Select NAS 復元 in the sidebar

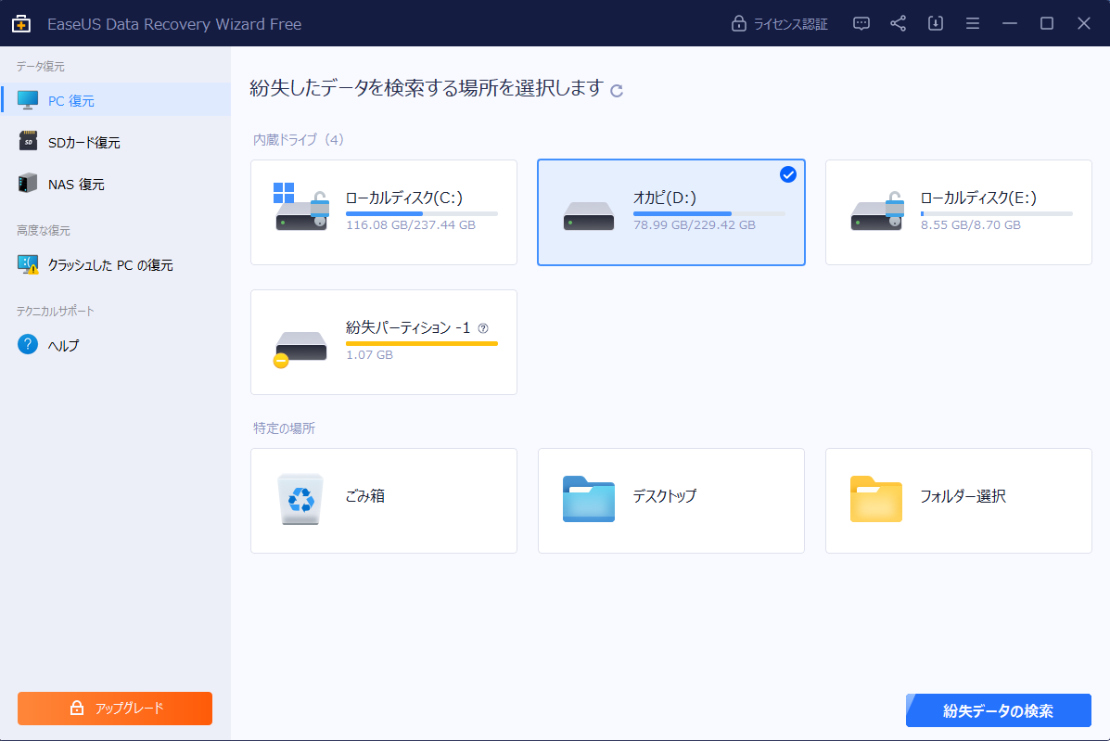pyautogui.click(x=81, y=183)
